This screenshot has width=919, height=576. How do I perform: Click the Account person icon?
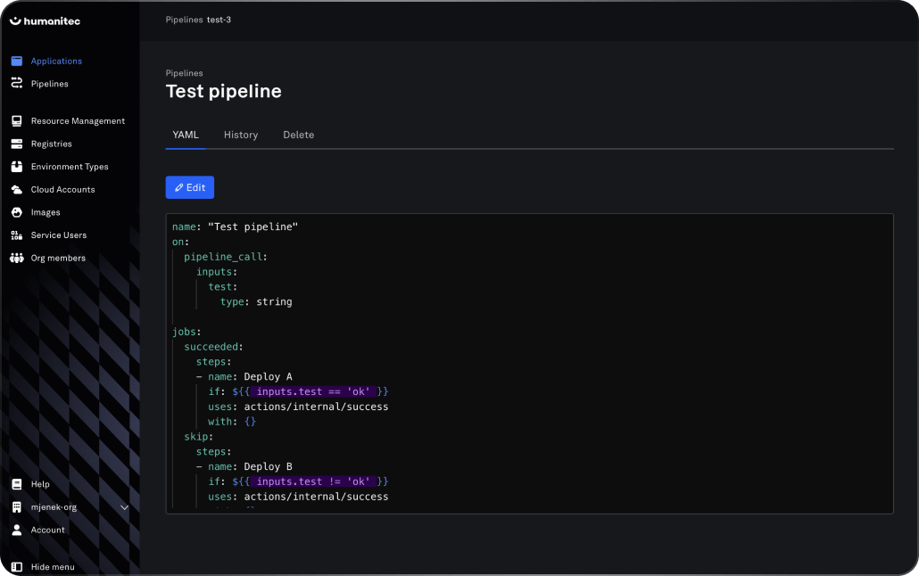[16, 530]
